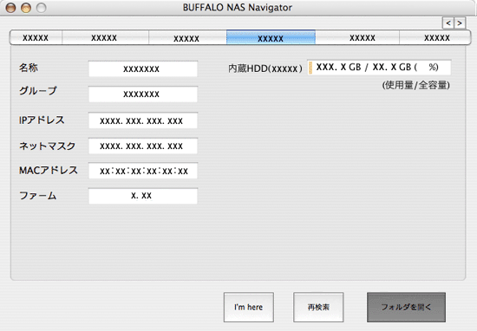Viewport: 477px width, 331px height.
Task: Click the left scroll arrow for tabs
Action: pyautogui.click(x=448, y=23)
